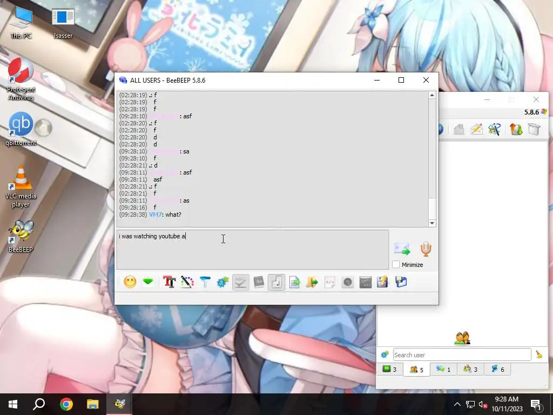Select the qBittorrent desktop shortcut
Screen dimensions: 553x415
21,129
